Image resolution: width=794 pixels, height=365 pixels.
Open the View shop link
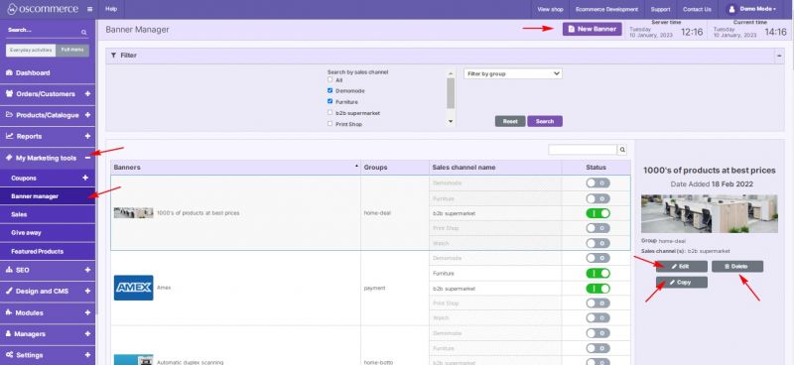(x=551, y=9)
